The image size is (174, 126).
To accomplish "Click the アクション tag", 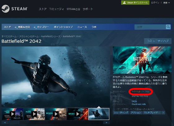I will tap(136, 113).
